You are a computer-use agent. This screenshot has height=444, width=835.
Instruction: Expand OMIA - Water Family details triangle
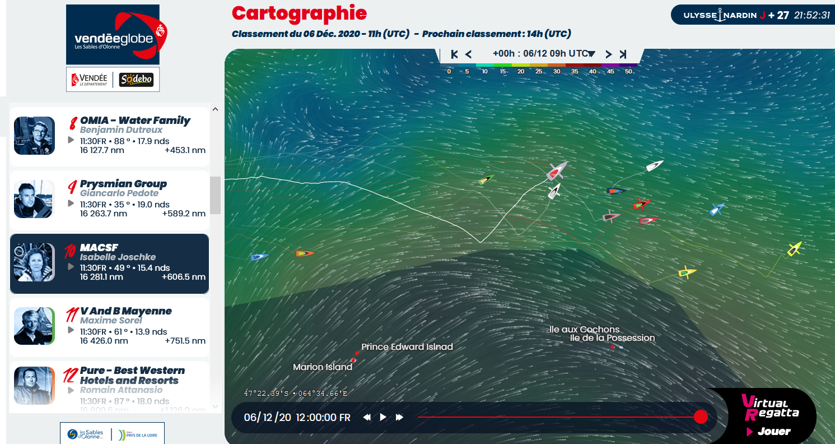(71, 140)
